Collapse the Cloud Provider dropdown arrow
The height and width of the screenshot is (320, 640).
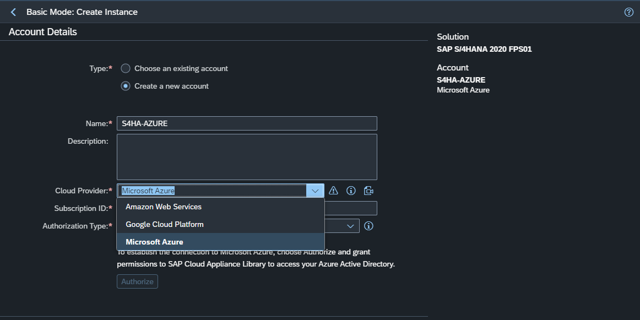[315, 191]
